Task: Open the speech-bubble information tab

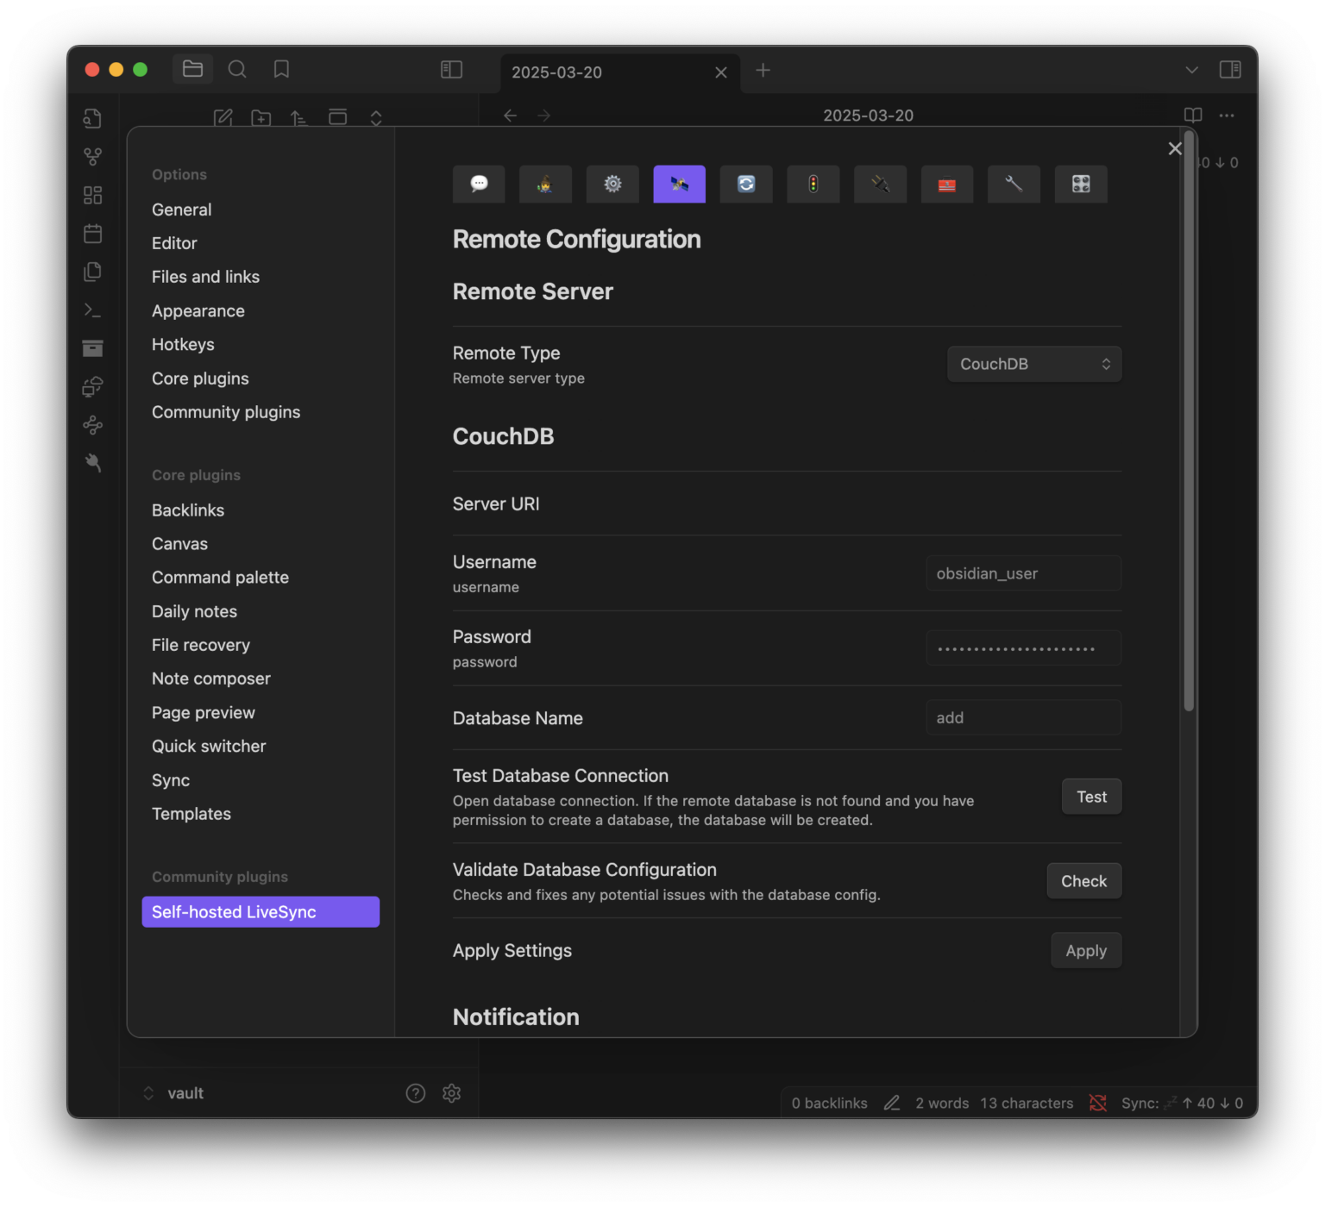Action: 479,184
